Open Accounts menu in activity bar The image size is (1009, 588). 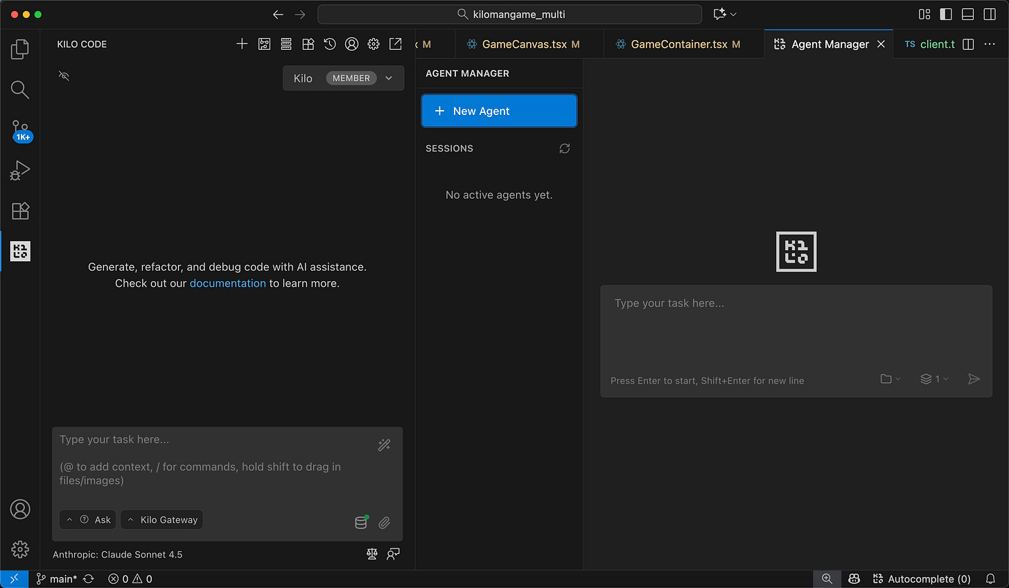click(x=20, y=509)
